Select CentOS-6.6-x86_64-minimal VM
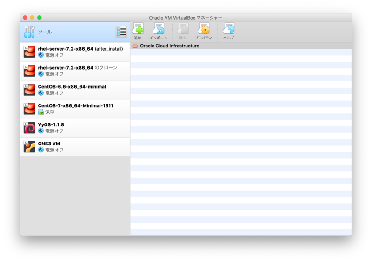 [x=75, y=90]
